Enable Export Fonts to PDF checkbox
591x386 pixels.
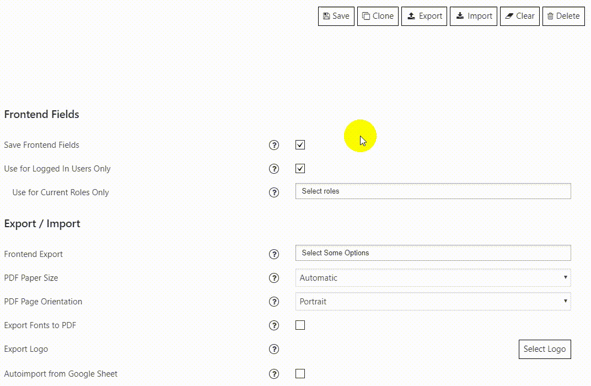(x=300, y=325)
